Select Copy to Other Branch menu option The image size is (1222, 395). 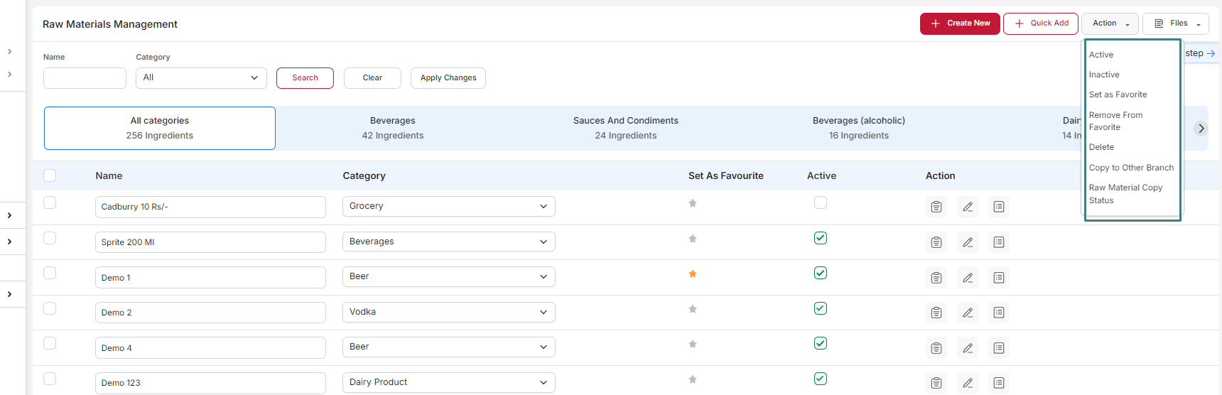(x=1131, y=168)
